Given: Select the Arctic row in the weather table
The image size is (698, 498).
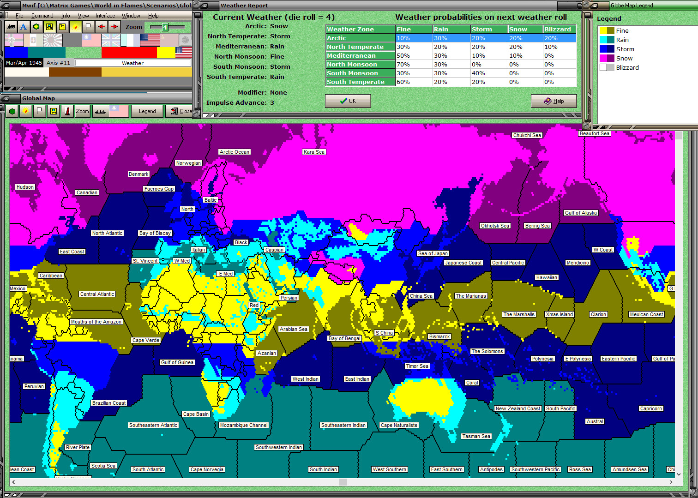Looking at the screenshot, I should coord(451,38).
